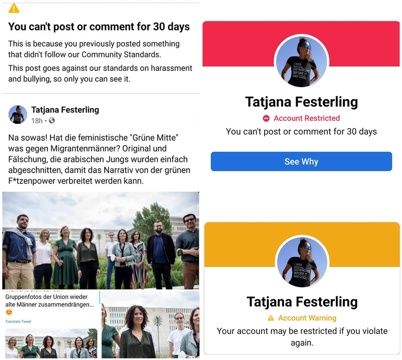Click the smiling emoji in the tweet text
Viewport: 402px width, 360px height.
point(9,312)
